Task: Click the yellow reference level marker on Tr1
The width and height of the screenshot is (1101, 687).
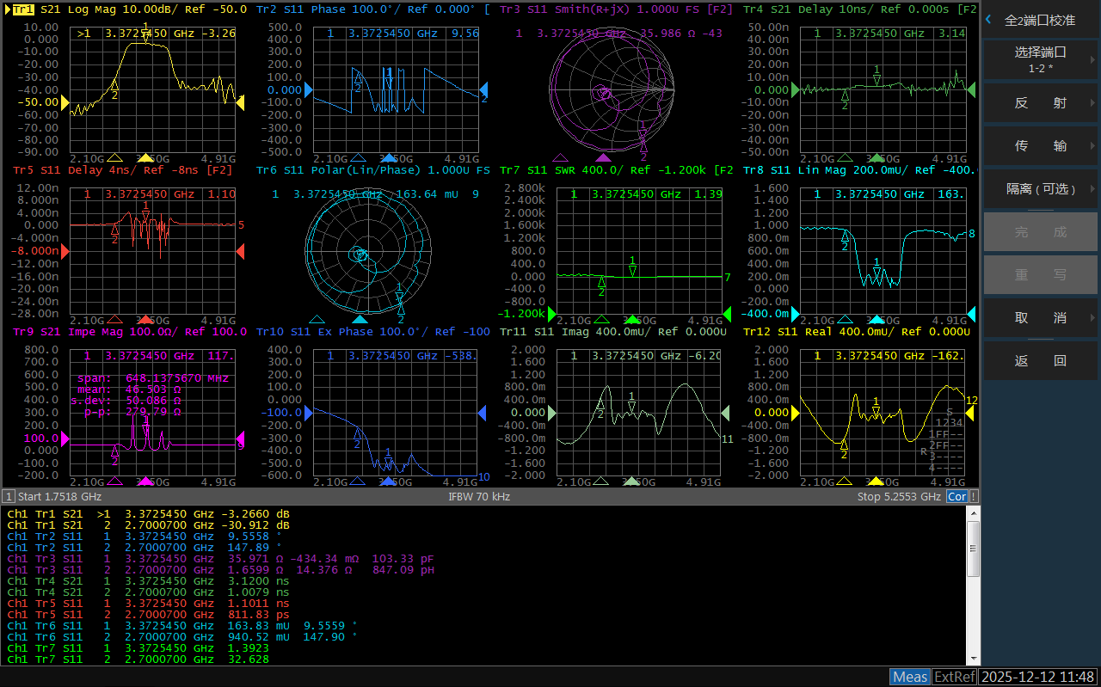Action: coord(64,102)
